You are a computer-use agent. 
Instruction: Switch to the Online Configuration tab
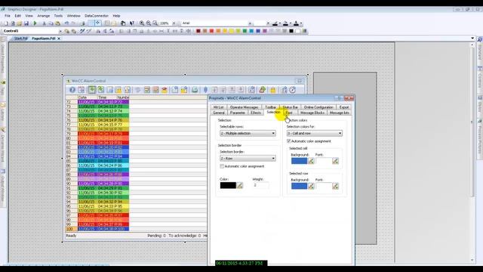[318, 107]
